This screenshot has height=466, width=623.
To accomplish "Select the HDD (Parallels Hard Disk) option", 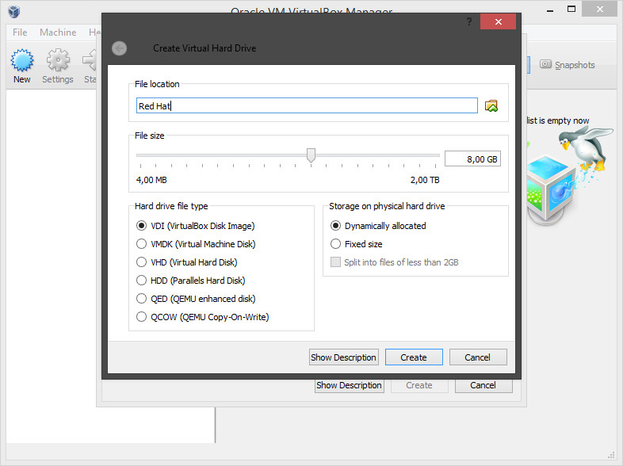I will [191, 281].
